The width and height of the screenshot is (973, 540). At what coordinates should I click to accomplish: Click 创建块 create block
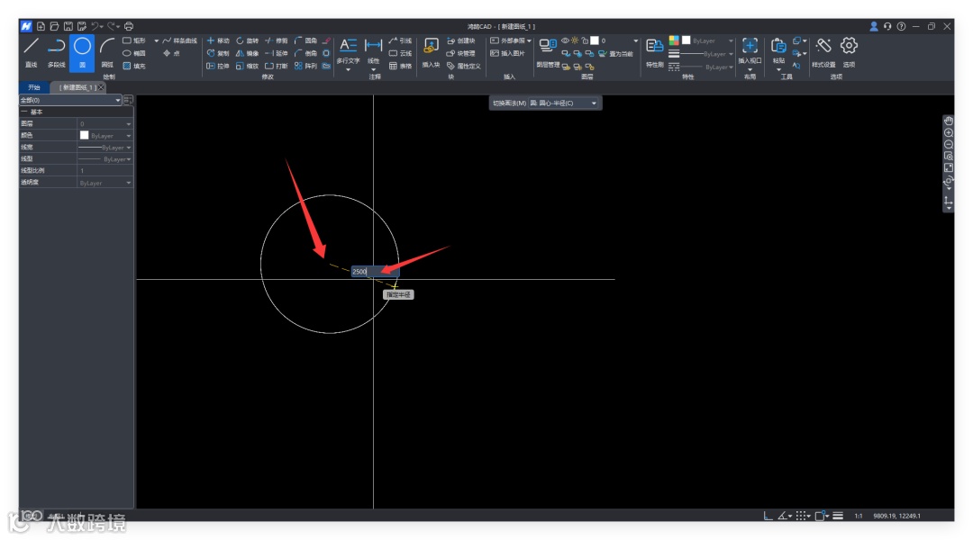pyautogui.click(x=461, y=40)
